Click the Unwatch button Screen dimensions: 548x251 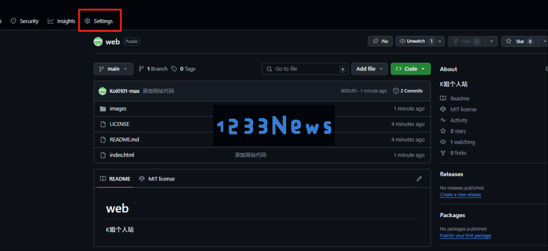pyautogui.click(x=416, y=41)
